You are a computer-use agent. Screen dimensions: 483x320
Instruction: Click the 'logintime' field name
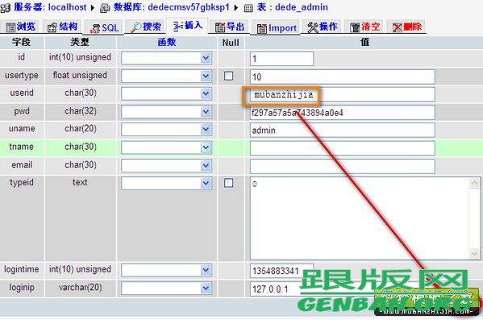click(22, 269)
